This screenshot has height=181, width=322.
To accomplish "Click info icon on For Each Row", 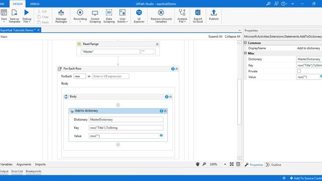I will (173, 69).
